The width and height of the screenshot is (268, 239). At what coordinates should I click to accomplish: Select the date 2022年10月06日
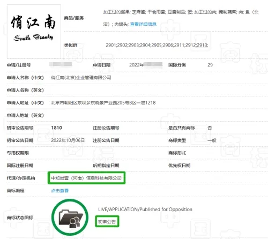pos(68,140)
